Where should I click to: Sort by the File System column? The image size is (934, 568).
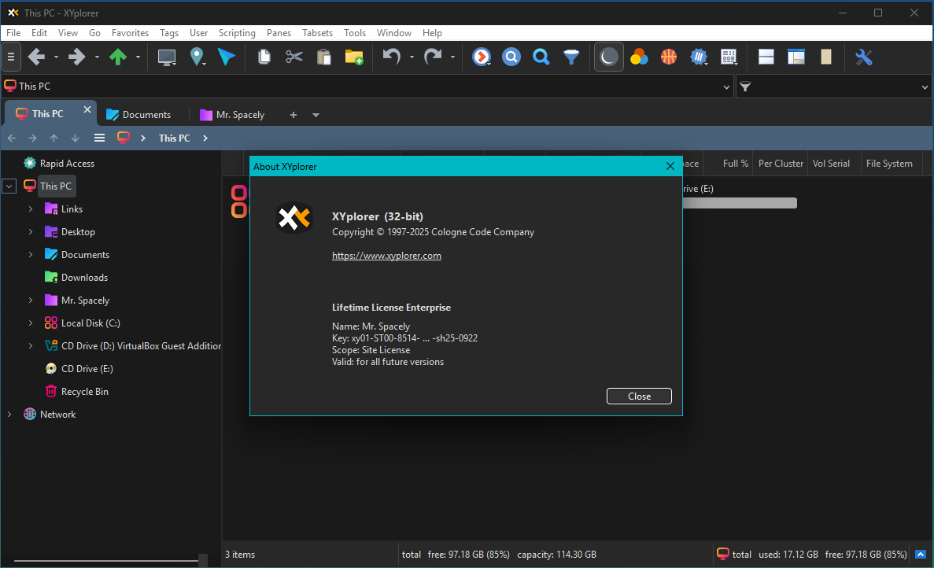point(888,163)
